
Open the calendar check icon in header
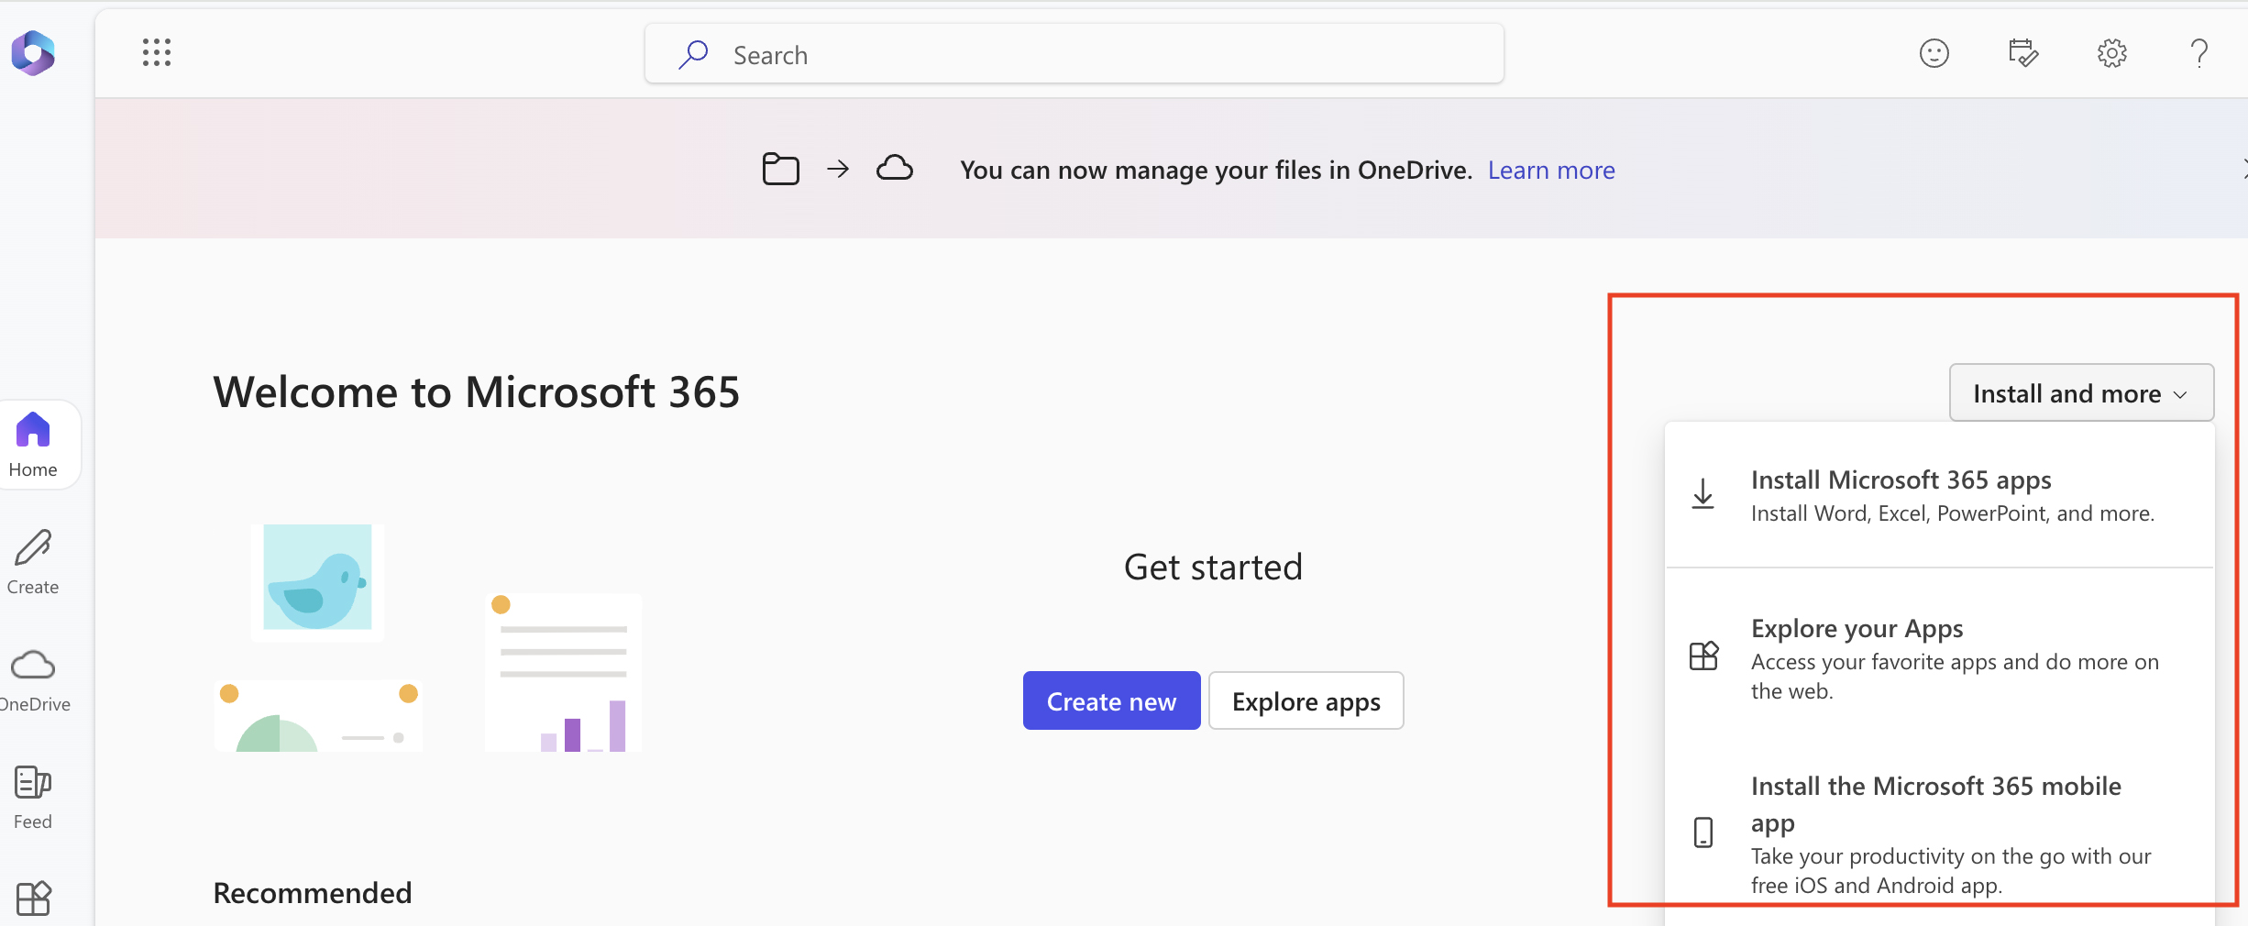[2022, 53]
